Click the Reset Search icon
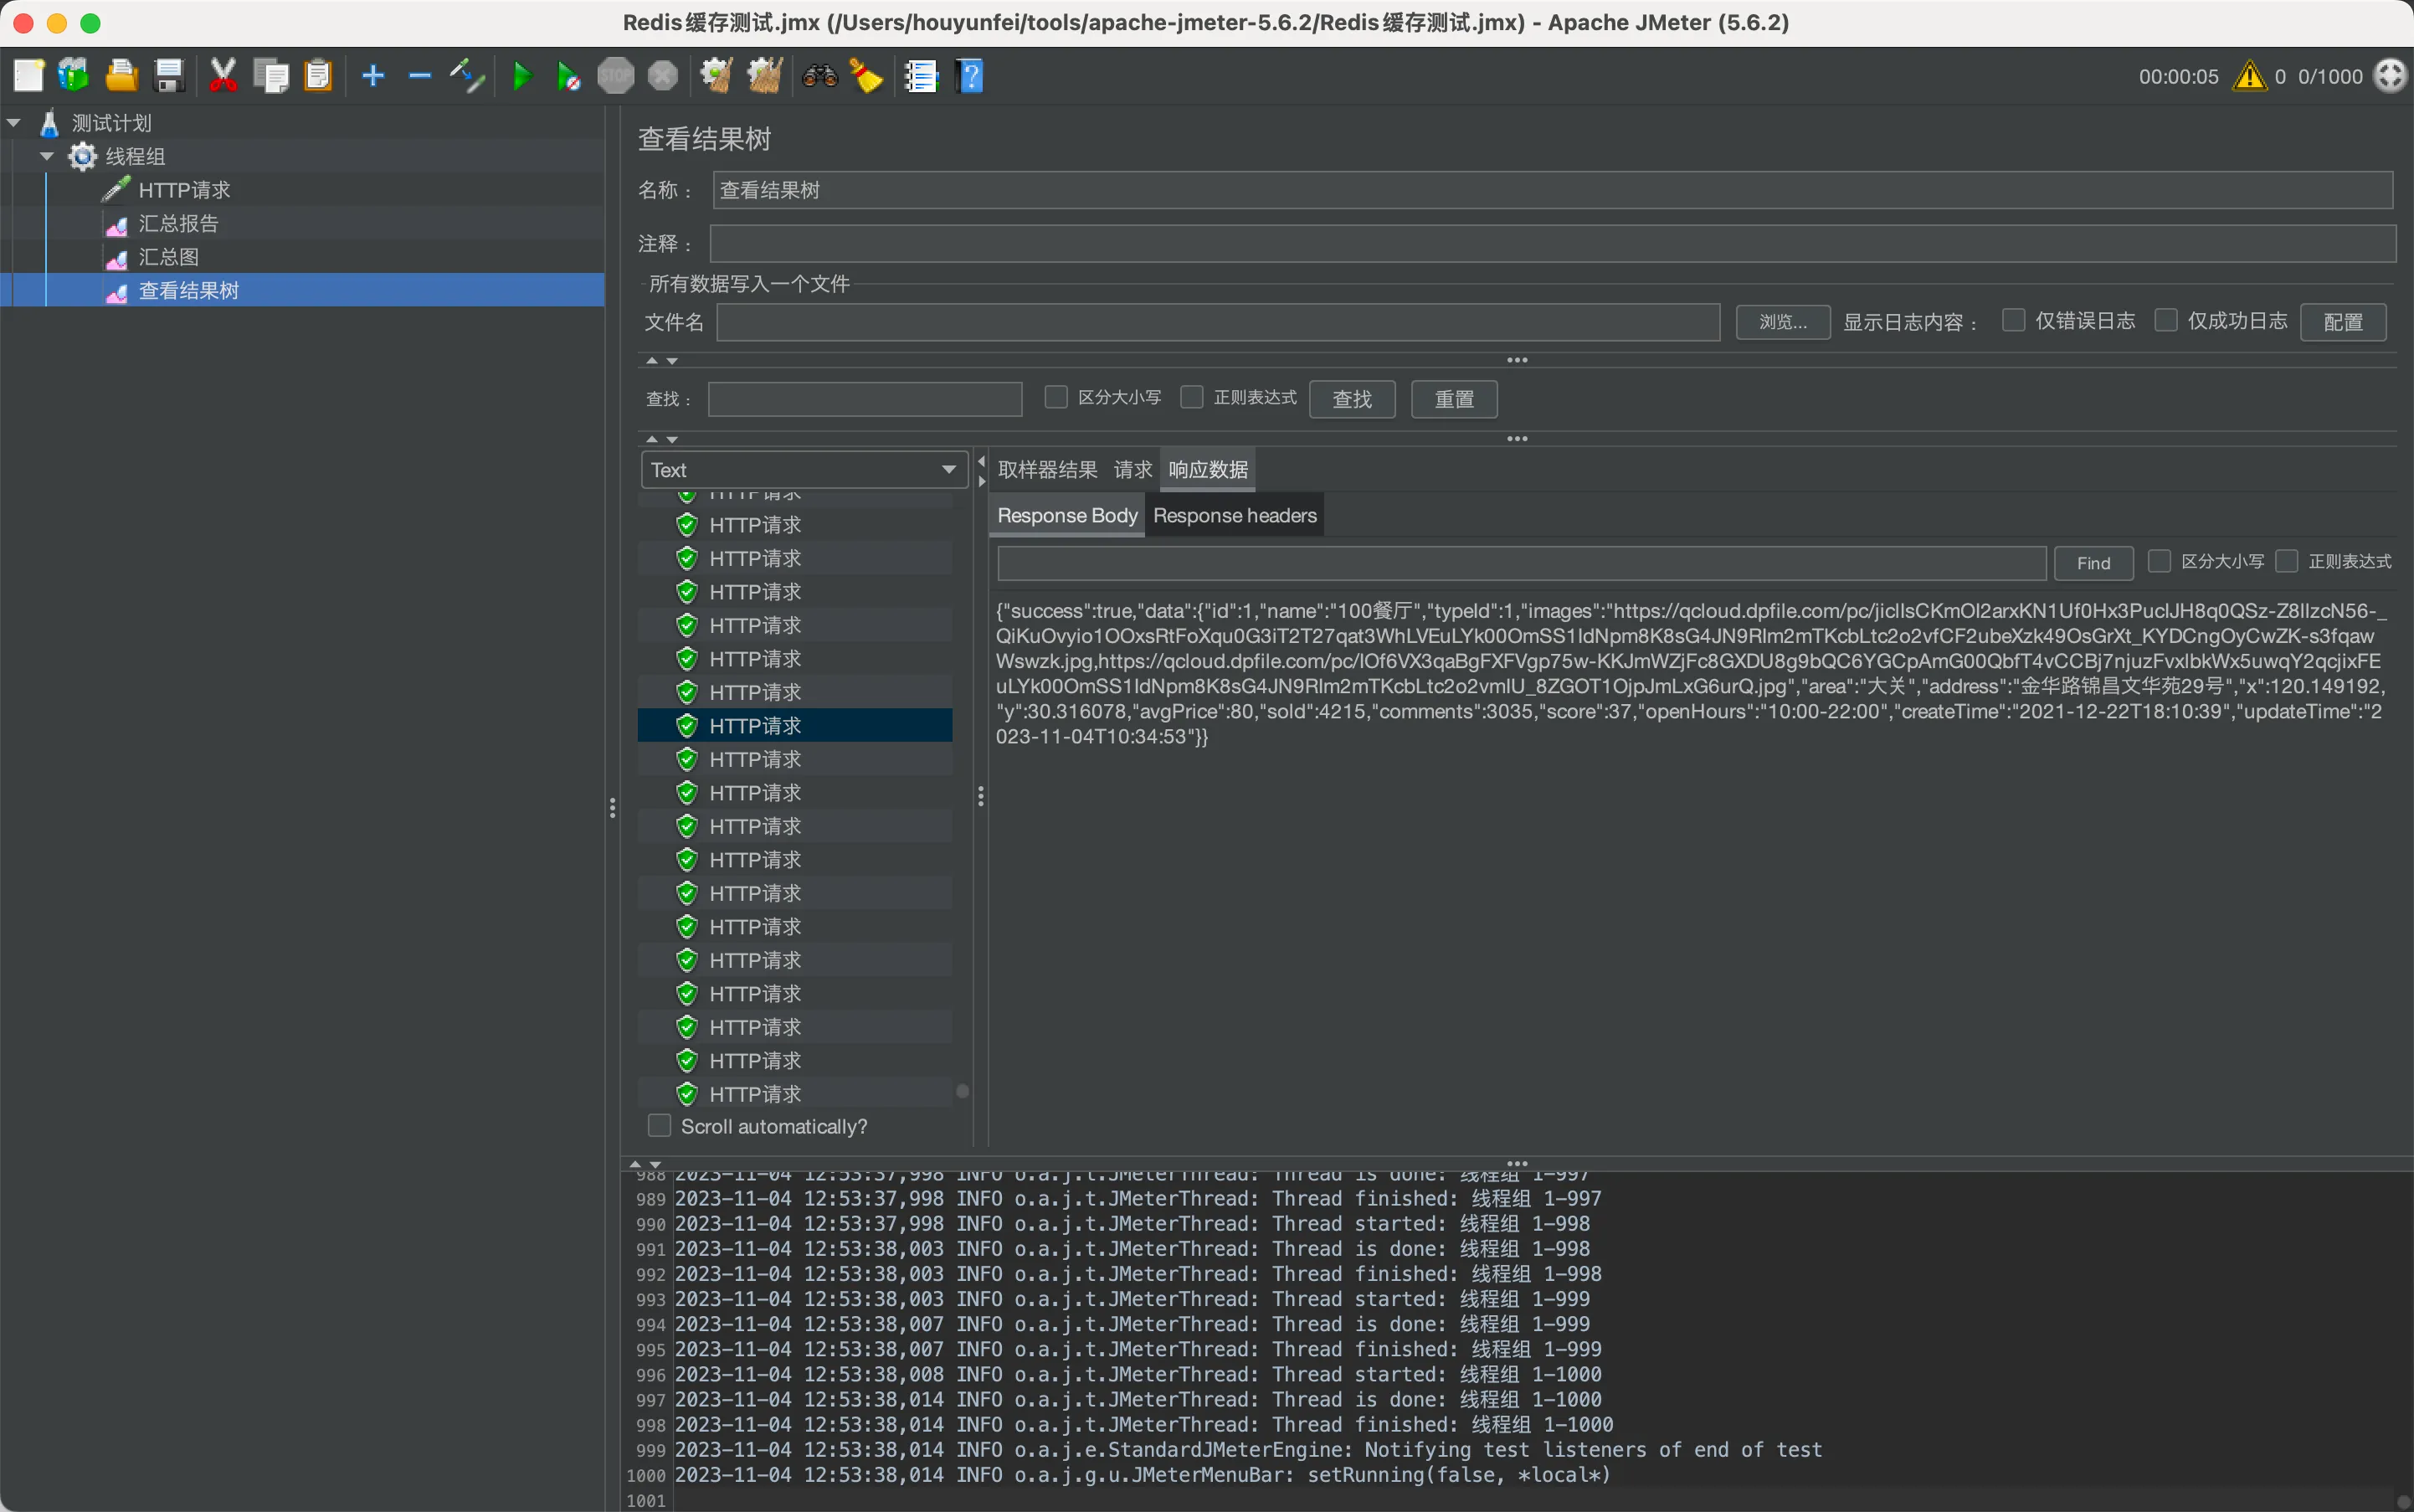Screen dimensions: 2414x1512 (x=865, y=76)
